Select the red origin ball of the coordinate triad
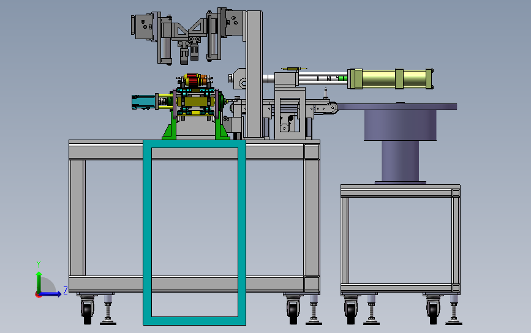The height and width of the screenshot is (333, 531). click(38, 295)
